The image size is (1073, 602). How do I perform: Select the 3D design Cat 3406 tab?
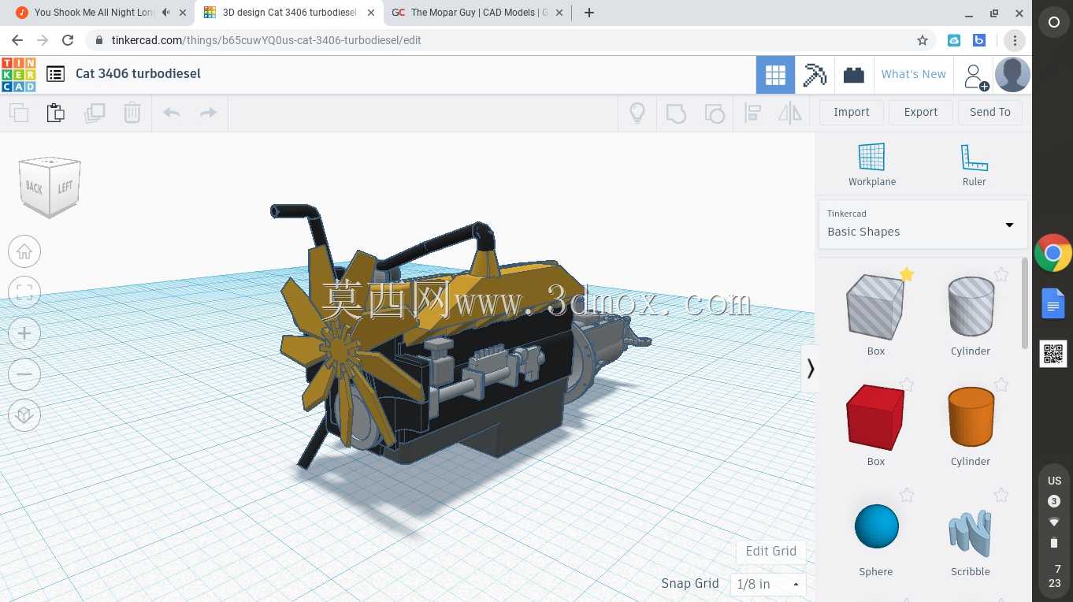[288, 13]
